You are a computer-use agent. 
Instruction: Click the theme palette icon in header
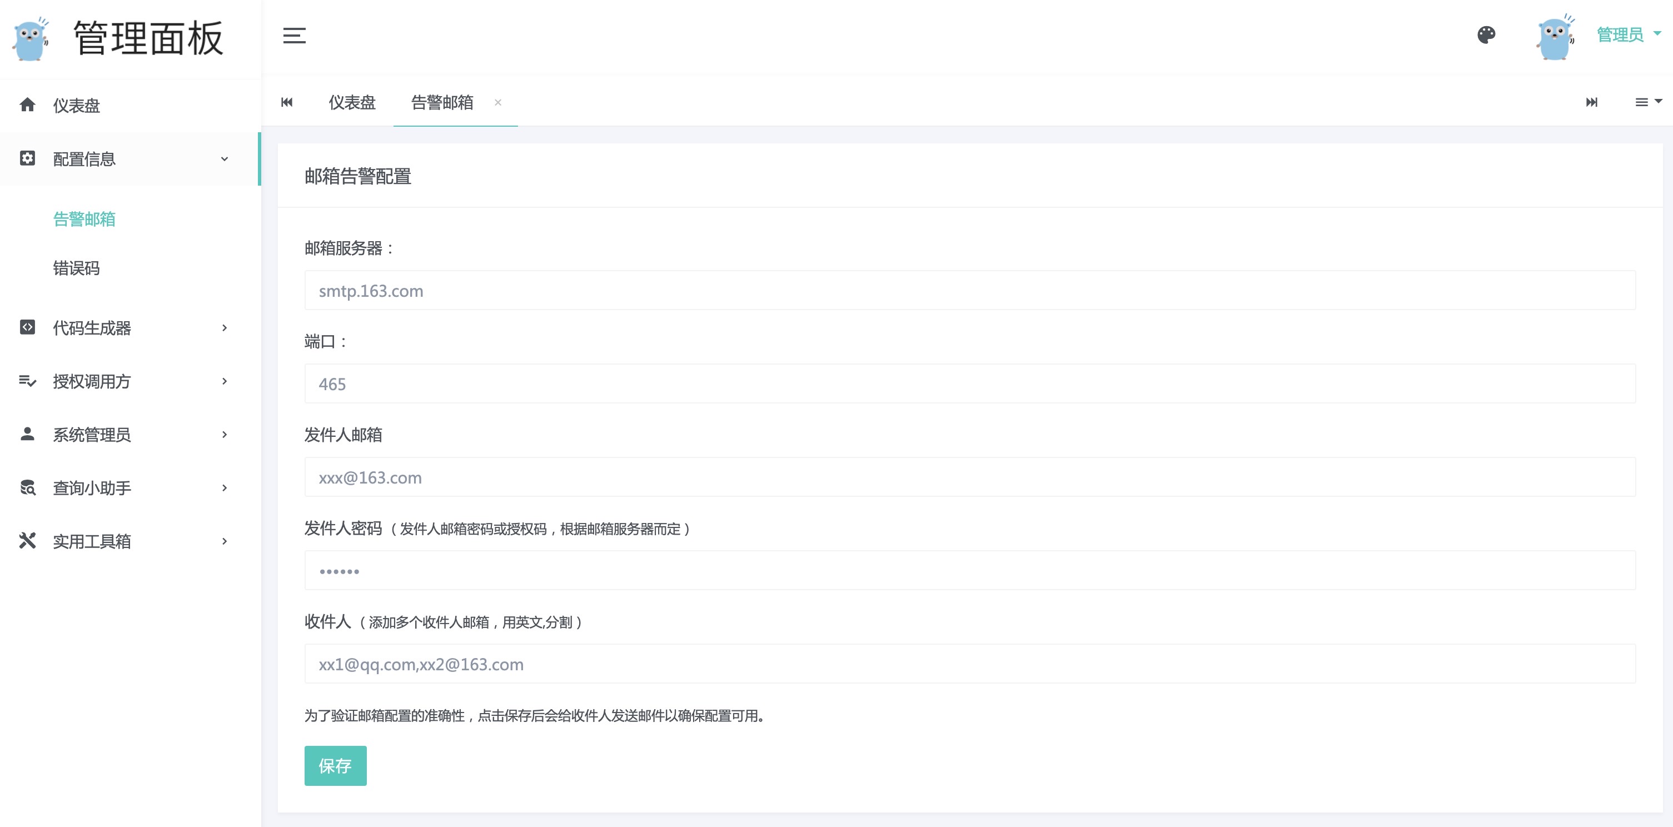[1487, 36]
